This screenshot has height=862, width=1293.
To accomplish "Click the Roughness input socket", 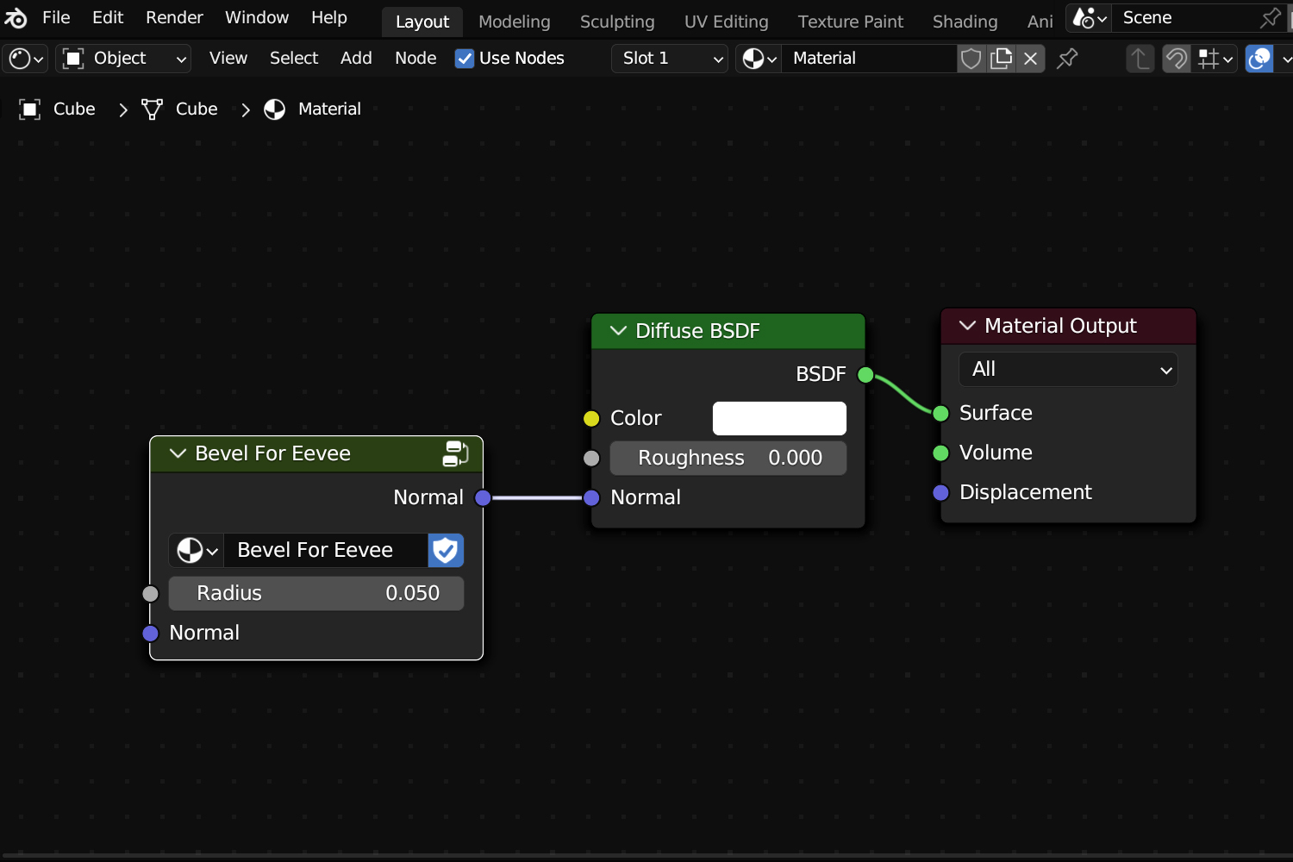I will [591, 459].
